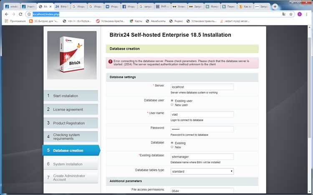Select the New user radio button
The height and width of the screenshot is (195, 313).
click(172, 105)
